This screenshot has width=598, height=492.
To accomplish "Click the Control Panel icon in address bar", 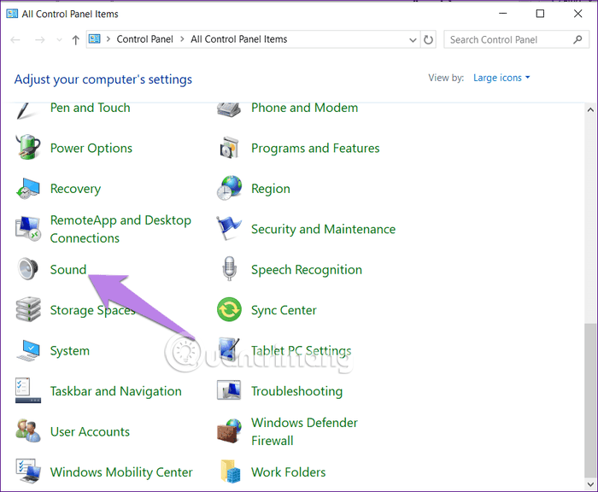I will point(95,39).
